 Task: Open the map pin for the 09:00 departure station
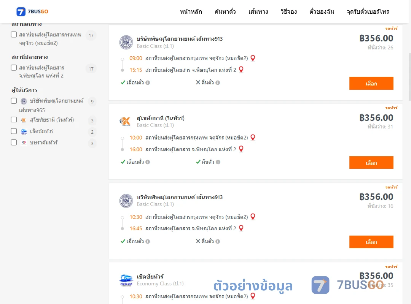[253, 58]
